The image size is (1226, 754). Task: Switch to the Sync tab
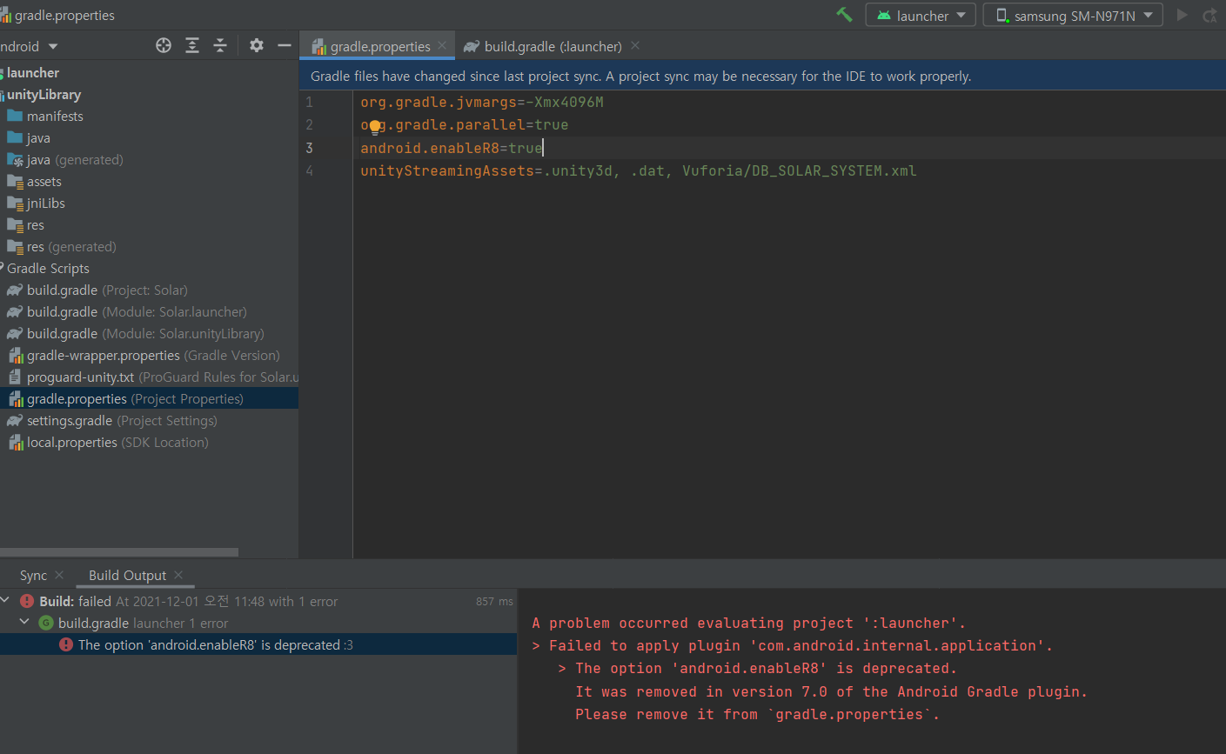pyautogui.click(x=33, y=575)
